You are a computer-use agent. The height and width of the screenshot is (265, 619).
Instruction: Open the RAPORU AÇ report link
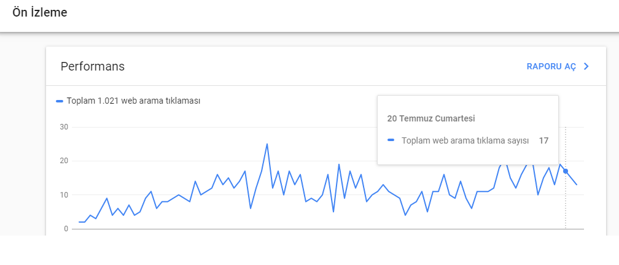click(551, 67)
